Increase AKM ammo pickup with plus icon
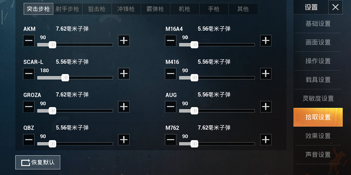 [124, 41]
